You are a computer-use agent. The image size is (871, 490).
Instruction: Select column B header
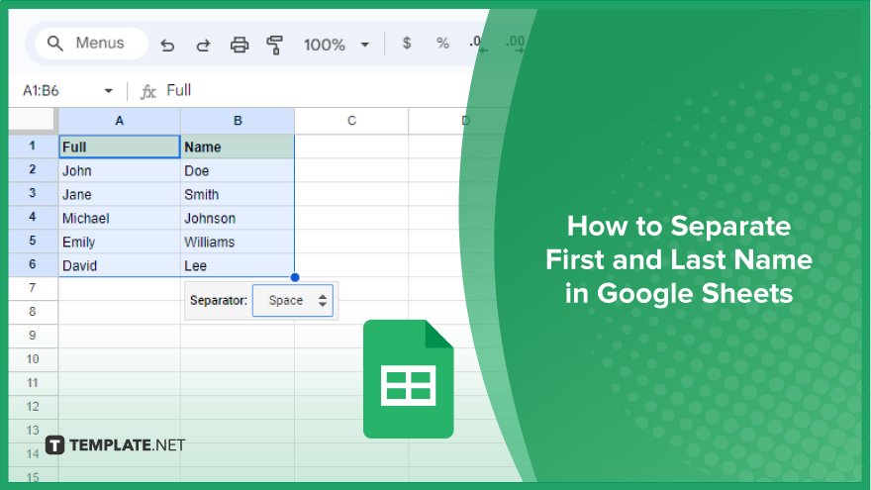[x=238, y=121]
